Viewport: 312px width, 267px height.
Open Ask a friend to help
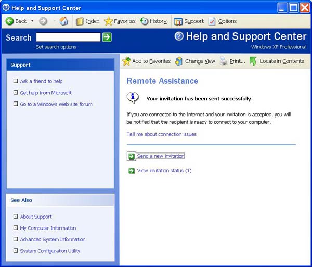41,81
